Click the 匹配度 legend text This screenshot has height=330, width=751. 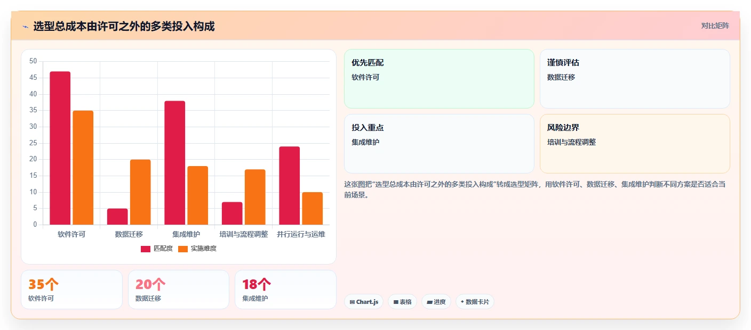click(x=163, y=249)
